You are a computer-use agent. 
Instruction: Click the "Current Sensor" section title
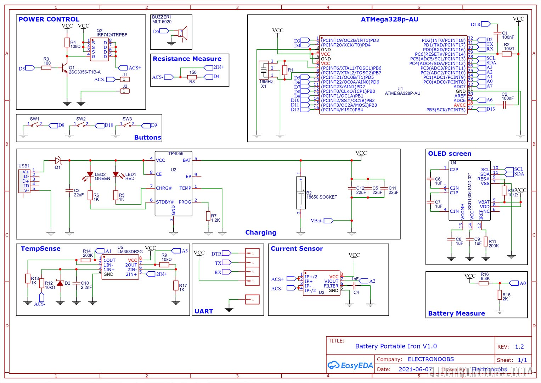point(297,249)
